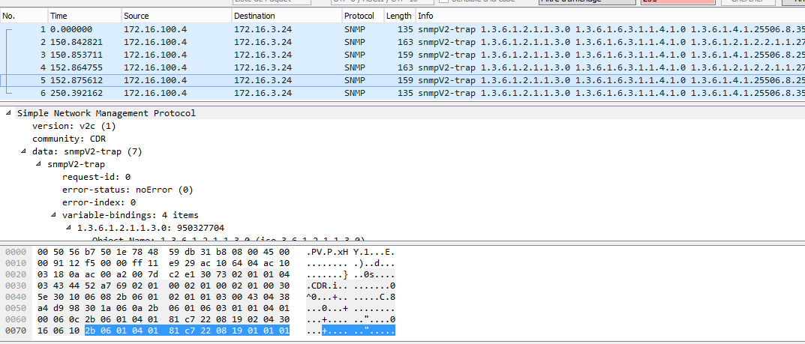Sort by the Protocol column header
The image size is (805, 344).
pyautogui.click(x=363, y=16)
